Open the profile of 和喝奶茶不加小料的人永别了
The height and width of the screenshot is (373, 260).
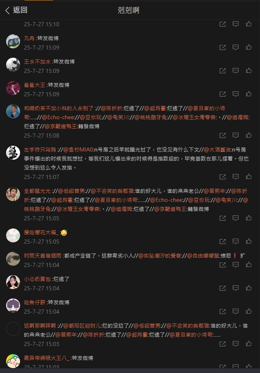[x=58, y=109]
